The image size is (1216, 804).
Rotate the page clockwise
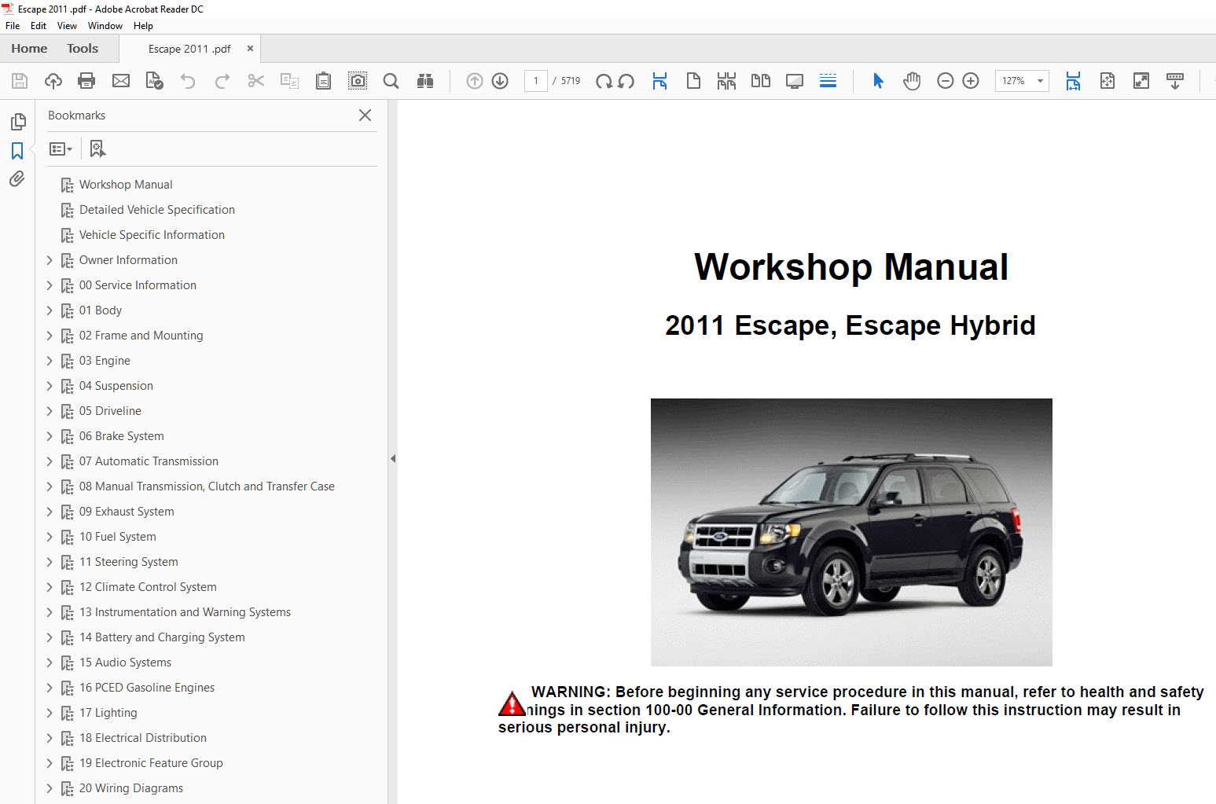(604, 81)
